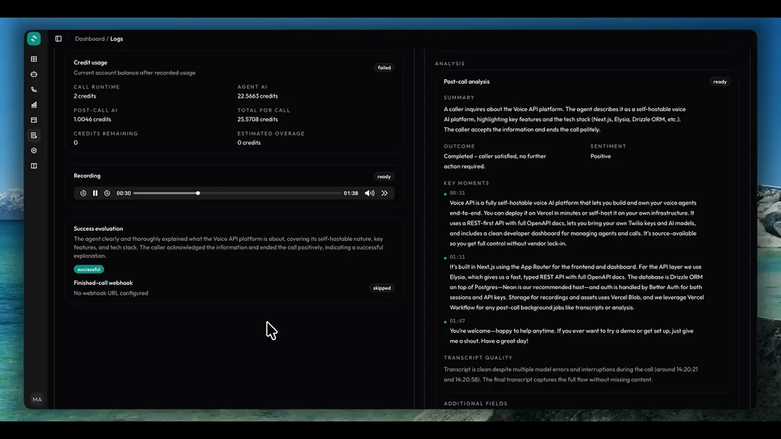
Task: Jump to key moment 01:47
Action: point(457,320)
